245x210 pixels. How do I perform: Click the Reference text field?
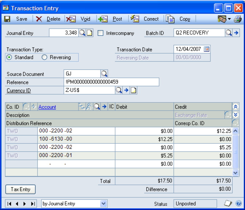111,82
